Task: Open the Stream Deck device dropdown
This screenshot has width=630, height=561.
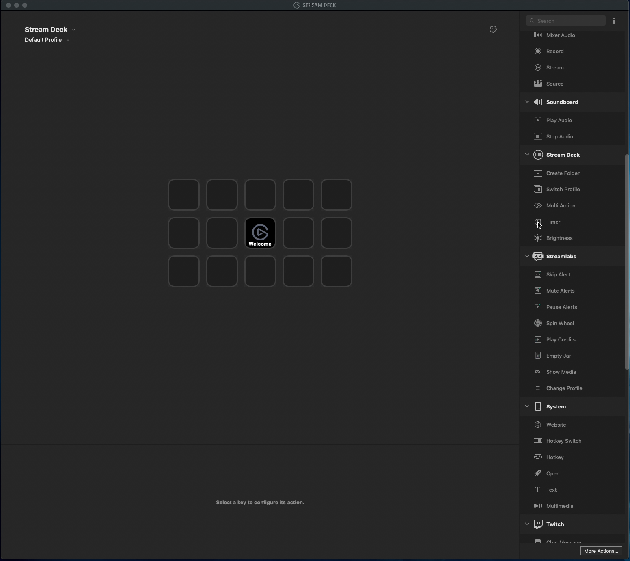Action: (50, 30)
